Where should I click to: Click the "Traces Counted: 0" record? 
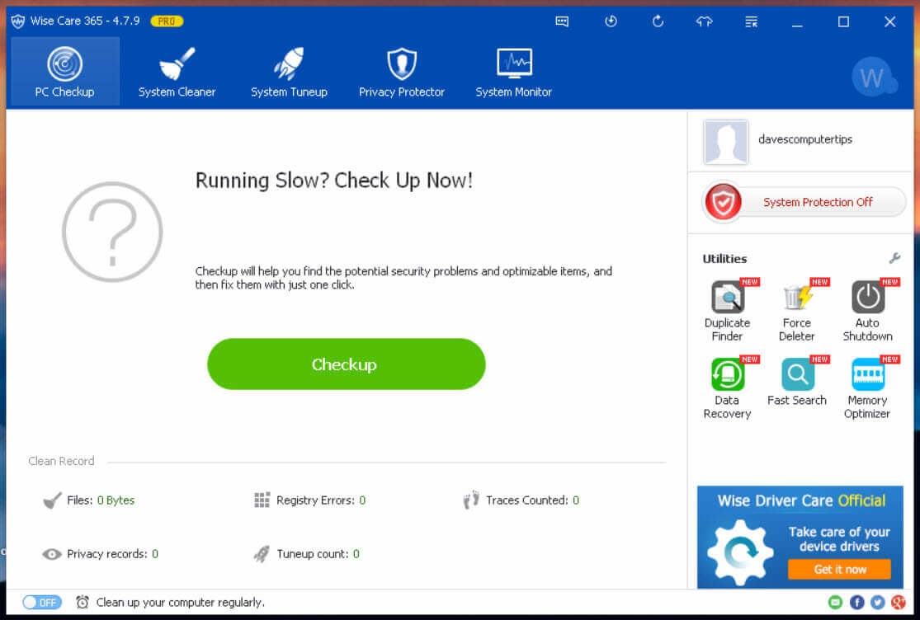pos(521,500)
